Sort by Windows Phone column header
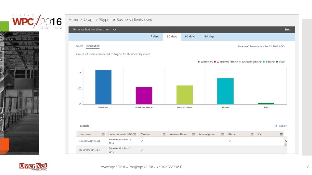312x175 pixels. 178,134
